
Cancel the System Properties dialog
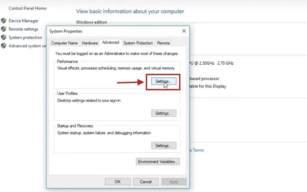[146, 182]
